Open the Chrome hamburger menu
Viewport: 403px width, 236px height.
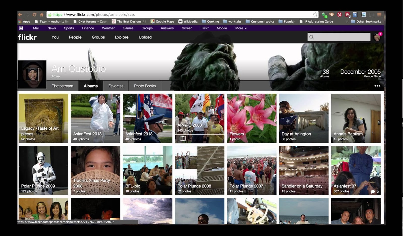(379, 15)
